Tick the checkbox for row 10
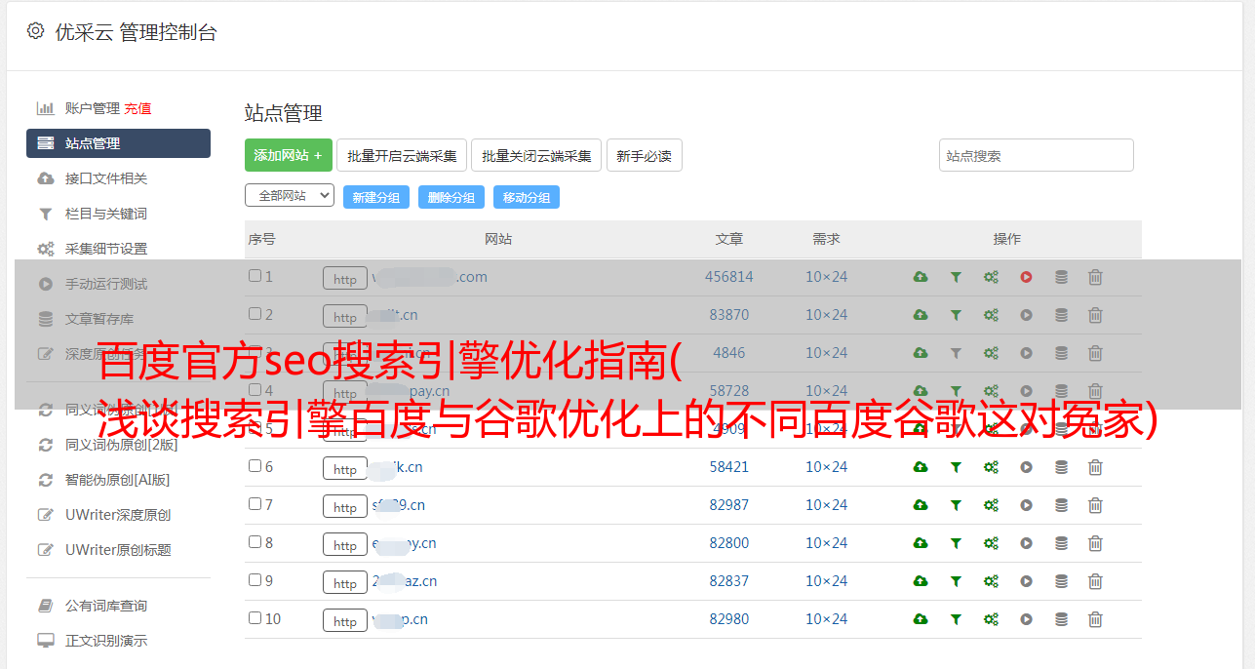Viewport: 1255px width, 669px height. [255, 618]
